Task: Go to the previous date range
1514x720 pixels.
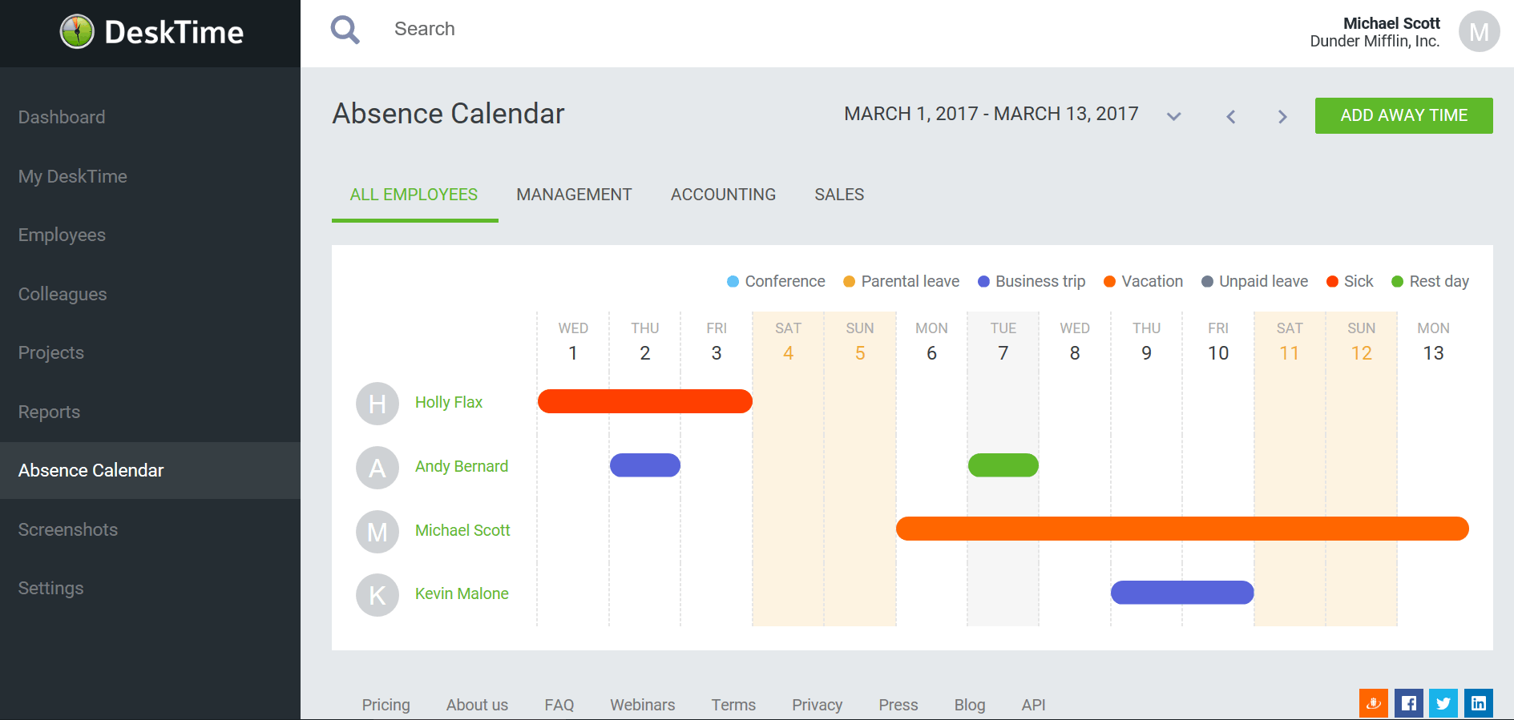Action: [1231, 117]
